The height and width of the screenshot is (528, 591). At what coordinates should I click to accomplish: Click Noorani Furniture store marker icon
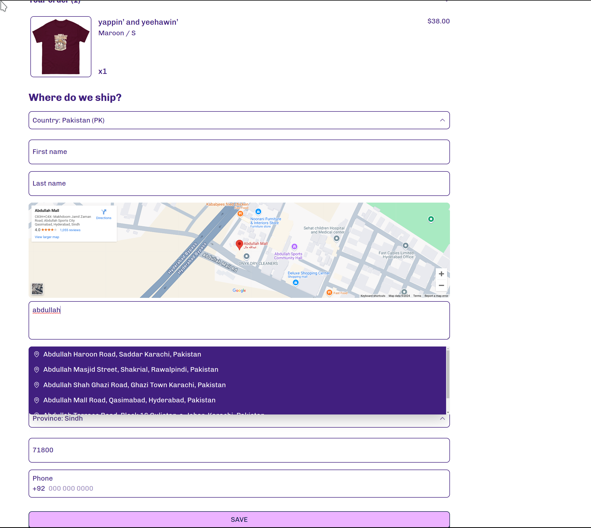click(258, 212)
